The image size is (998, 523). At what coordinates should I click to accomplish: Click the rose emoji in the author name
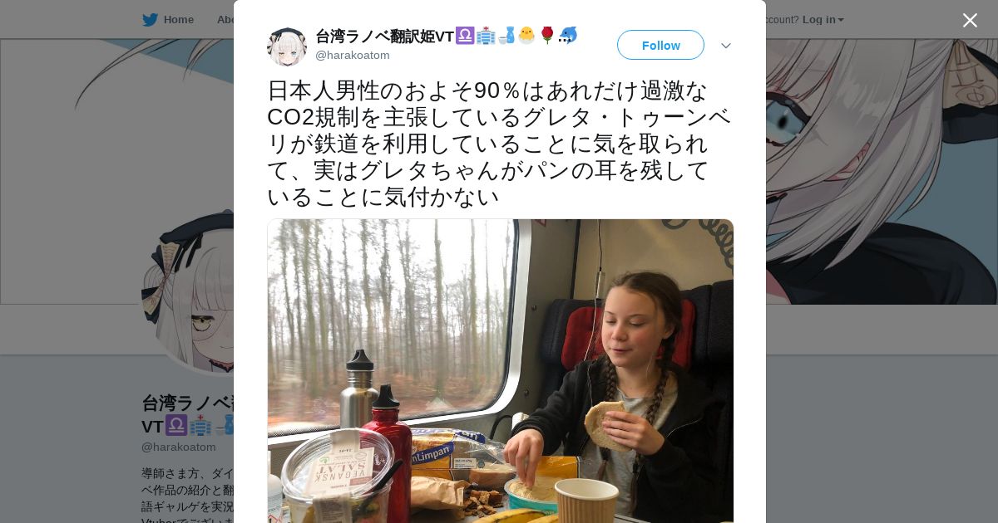point(547,36)
